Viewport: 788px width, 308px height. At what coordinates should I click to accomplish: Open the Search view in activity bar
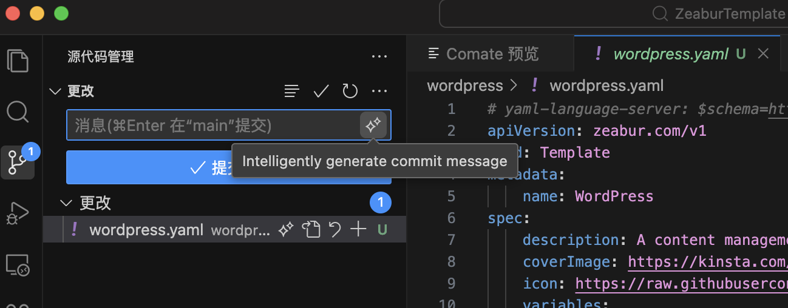(18, 112)
